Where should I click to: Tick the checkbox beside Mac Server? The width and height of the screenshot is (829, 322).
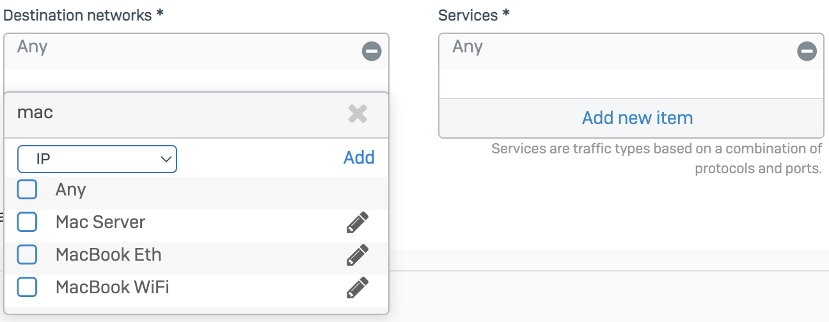[27, 222]
